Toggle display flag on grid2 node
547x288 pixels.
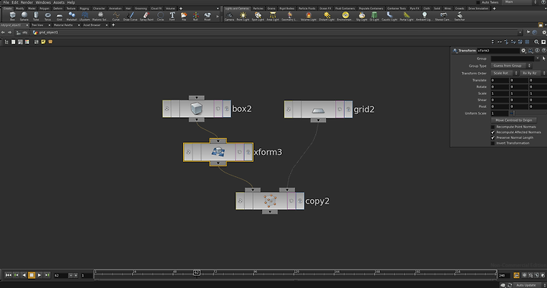(349, 109)
